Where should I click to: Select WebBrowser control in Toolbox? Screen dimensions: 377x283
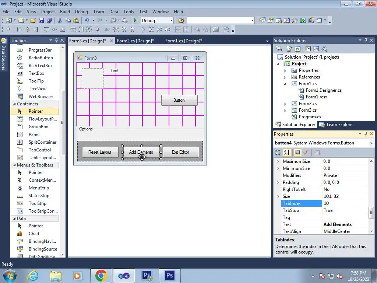coord(35,96)
